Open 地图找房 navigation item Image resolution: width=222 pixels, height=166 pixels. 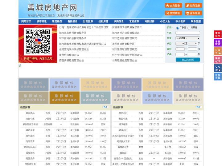point(150,22)
